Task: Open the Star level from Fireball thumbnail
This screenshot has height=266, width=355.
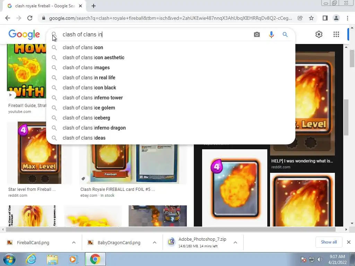Action: pyautogui.click(x=40, y=153)
